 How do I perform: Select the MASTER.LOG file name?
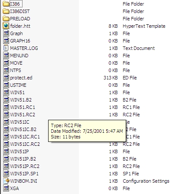click(24, 48)
